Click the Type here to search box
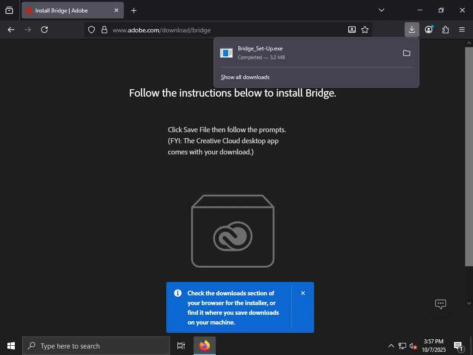The image size is (473, 355). (x=96, y=346)
